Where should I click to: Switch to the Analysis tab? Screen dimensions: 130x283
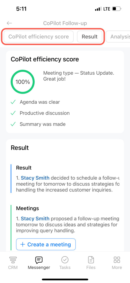coord(118,37)
